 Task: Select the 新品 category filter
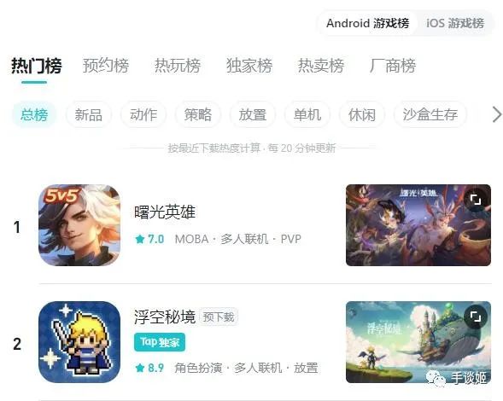point(89,115)
